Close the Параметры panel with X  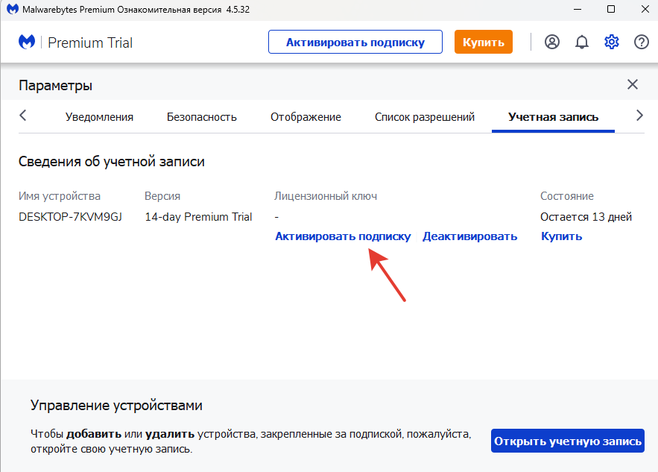633,84
